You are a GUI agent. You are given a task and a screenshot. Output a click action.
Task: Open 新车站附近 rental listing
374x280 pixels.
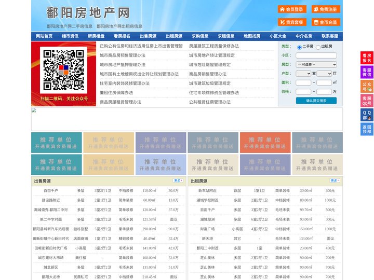click(x=207, y=190)
